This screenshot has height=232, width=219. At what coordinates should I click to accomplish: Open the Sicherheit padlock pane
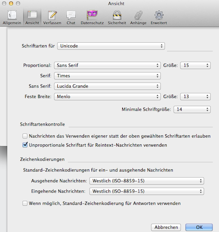point(117,18)
